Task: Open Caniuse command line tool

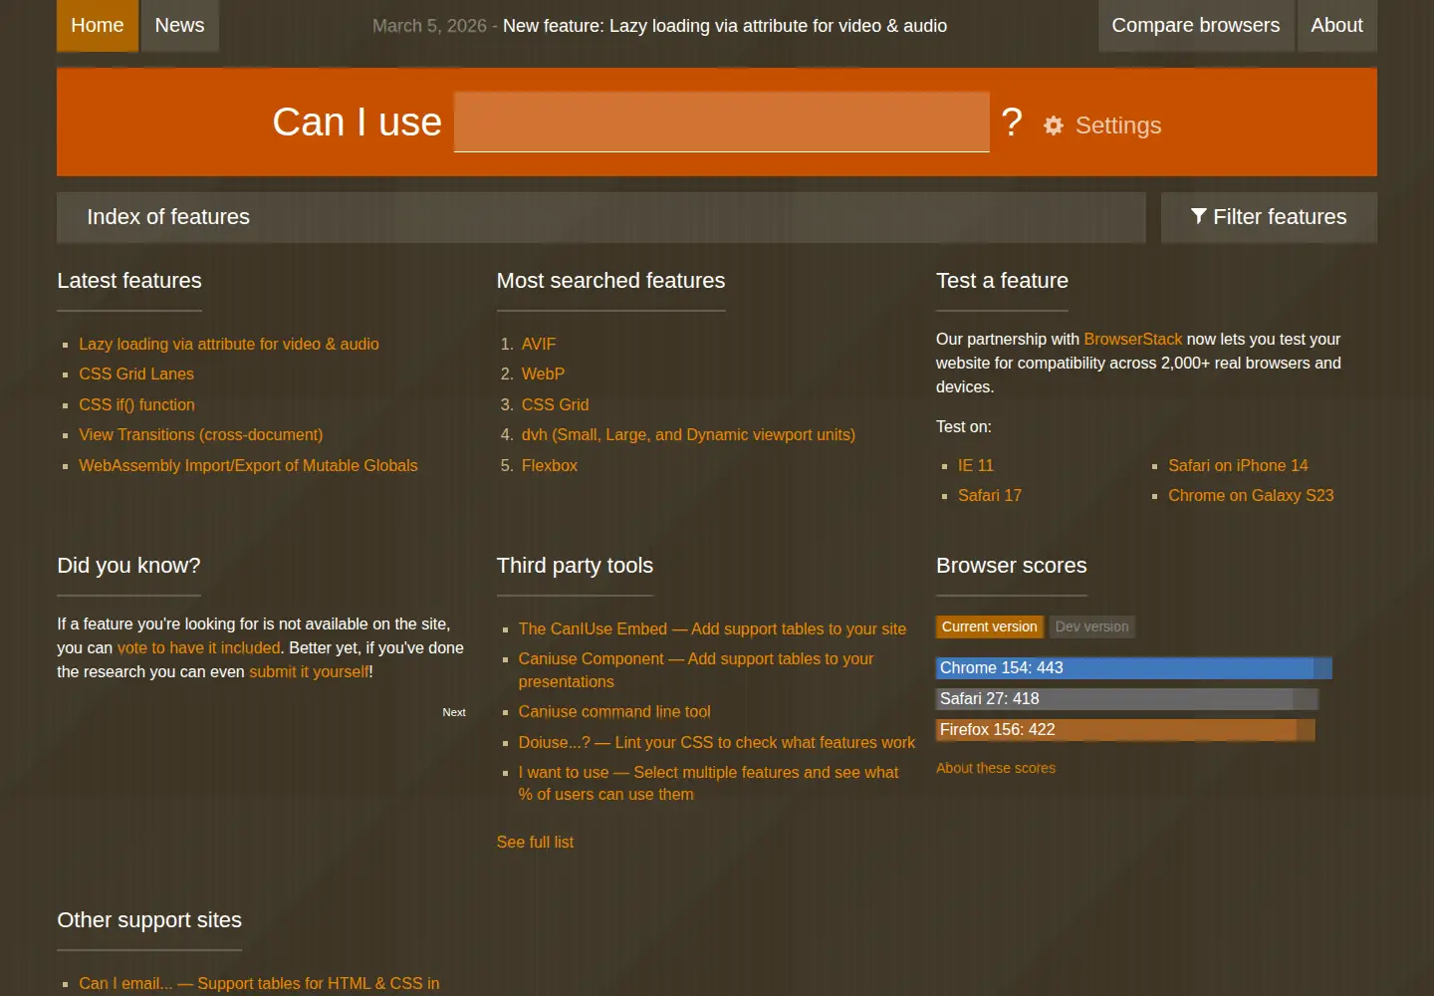Action: click(614, 711)
